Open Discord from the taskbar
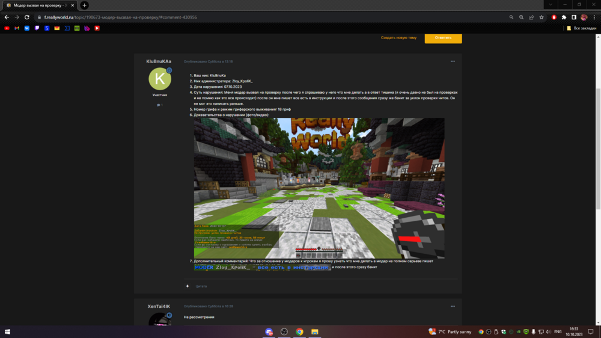Screen dimensions: 601x338 click(269, 332)
